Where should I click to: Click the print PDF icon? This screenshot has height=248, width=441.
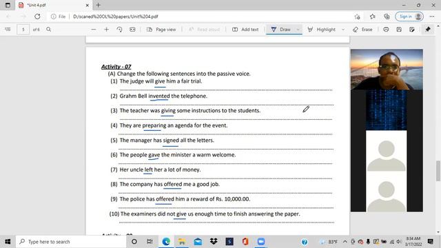point(386,29)
